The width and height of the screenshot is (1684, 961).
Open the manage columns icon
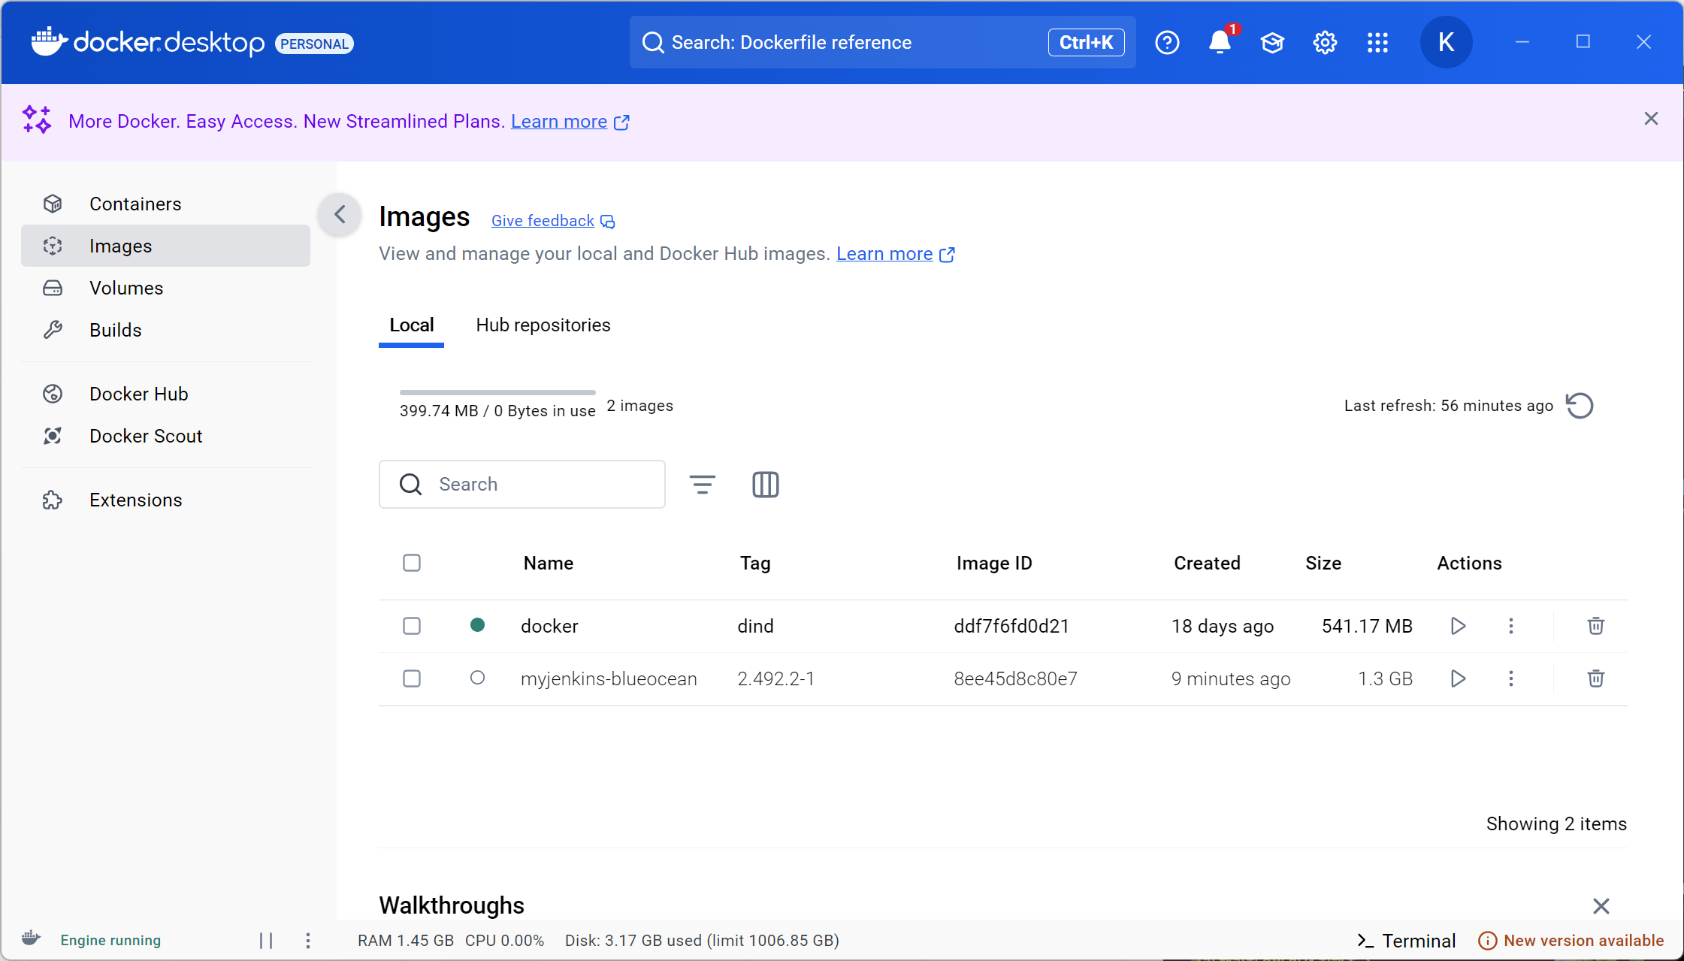point(765,485)
